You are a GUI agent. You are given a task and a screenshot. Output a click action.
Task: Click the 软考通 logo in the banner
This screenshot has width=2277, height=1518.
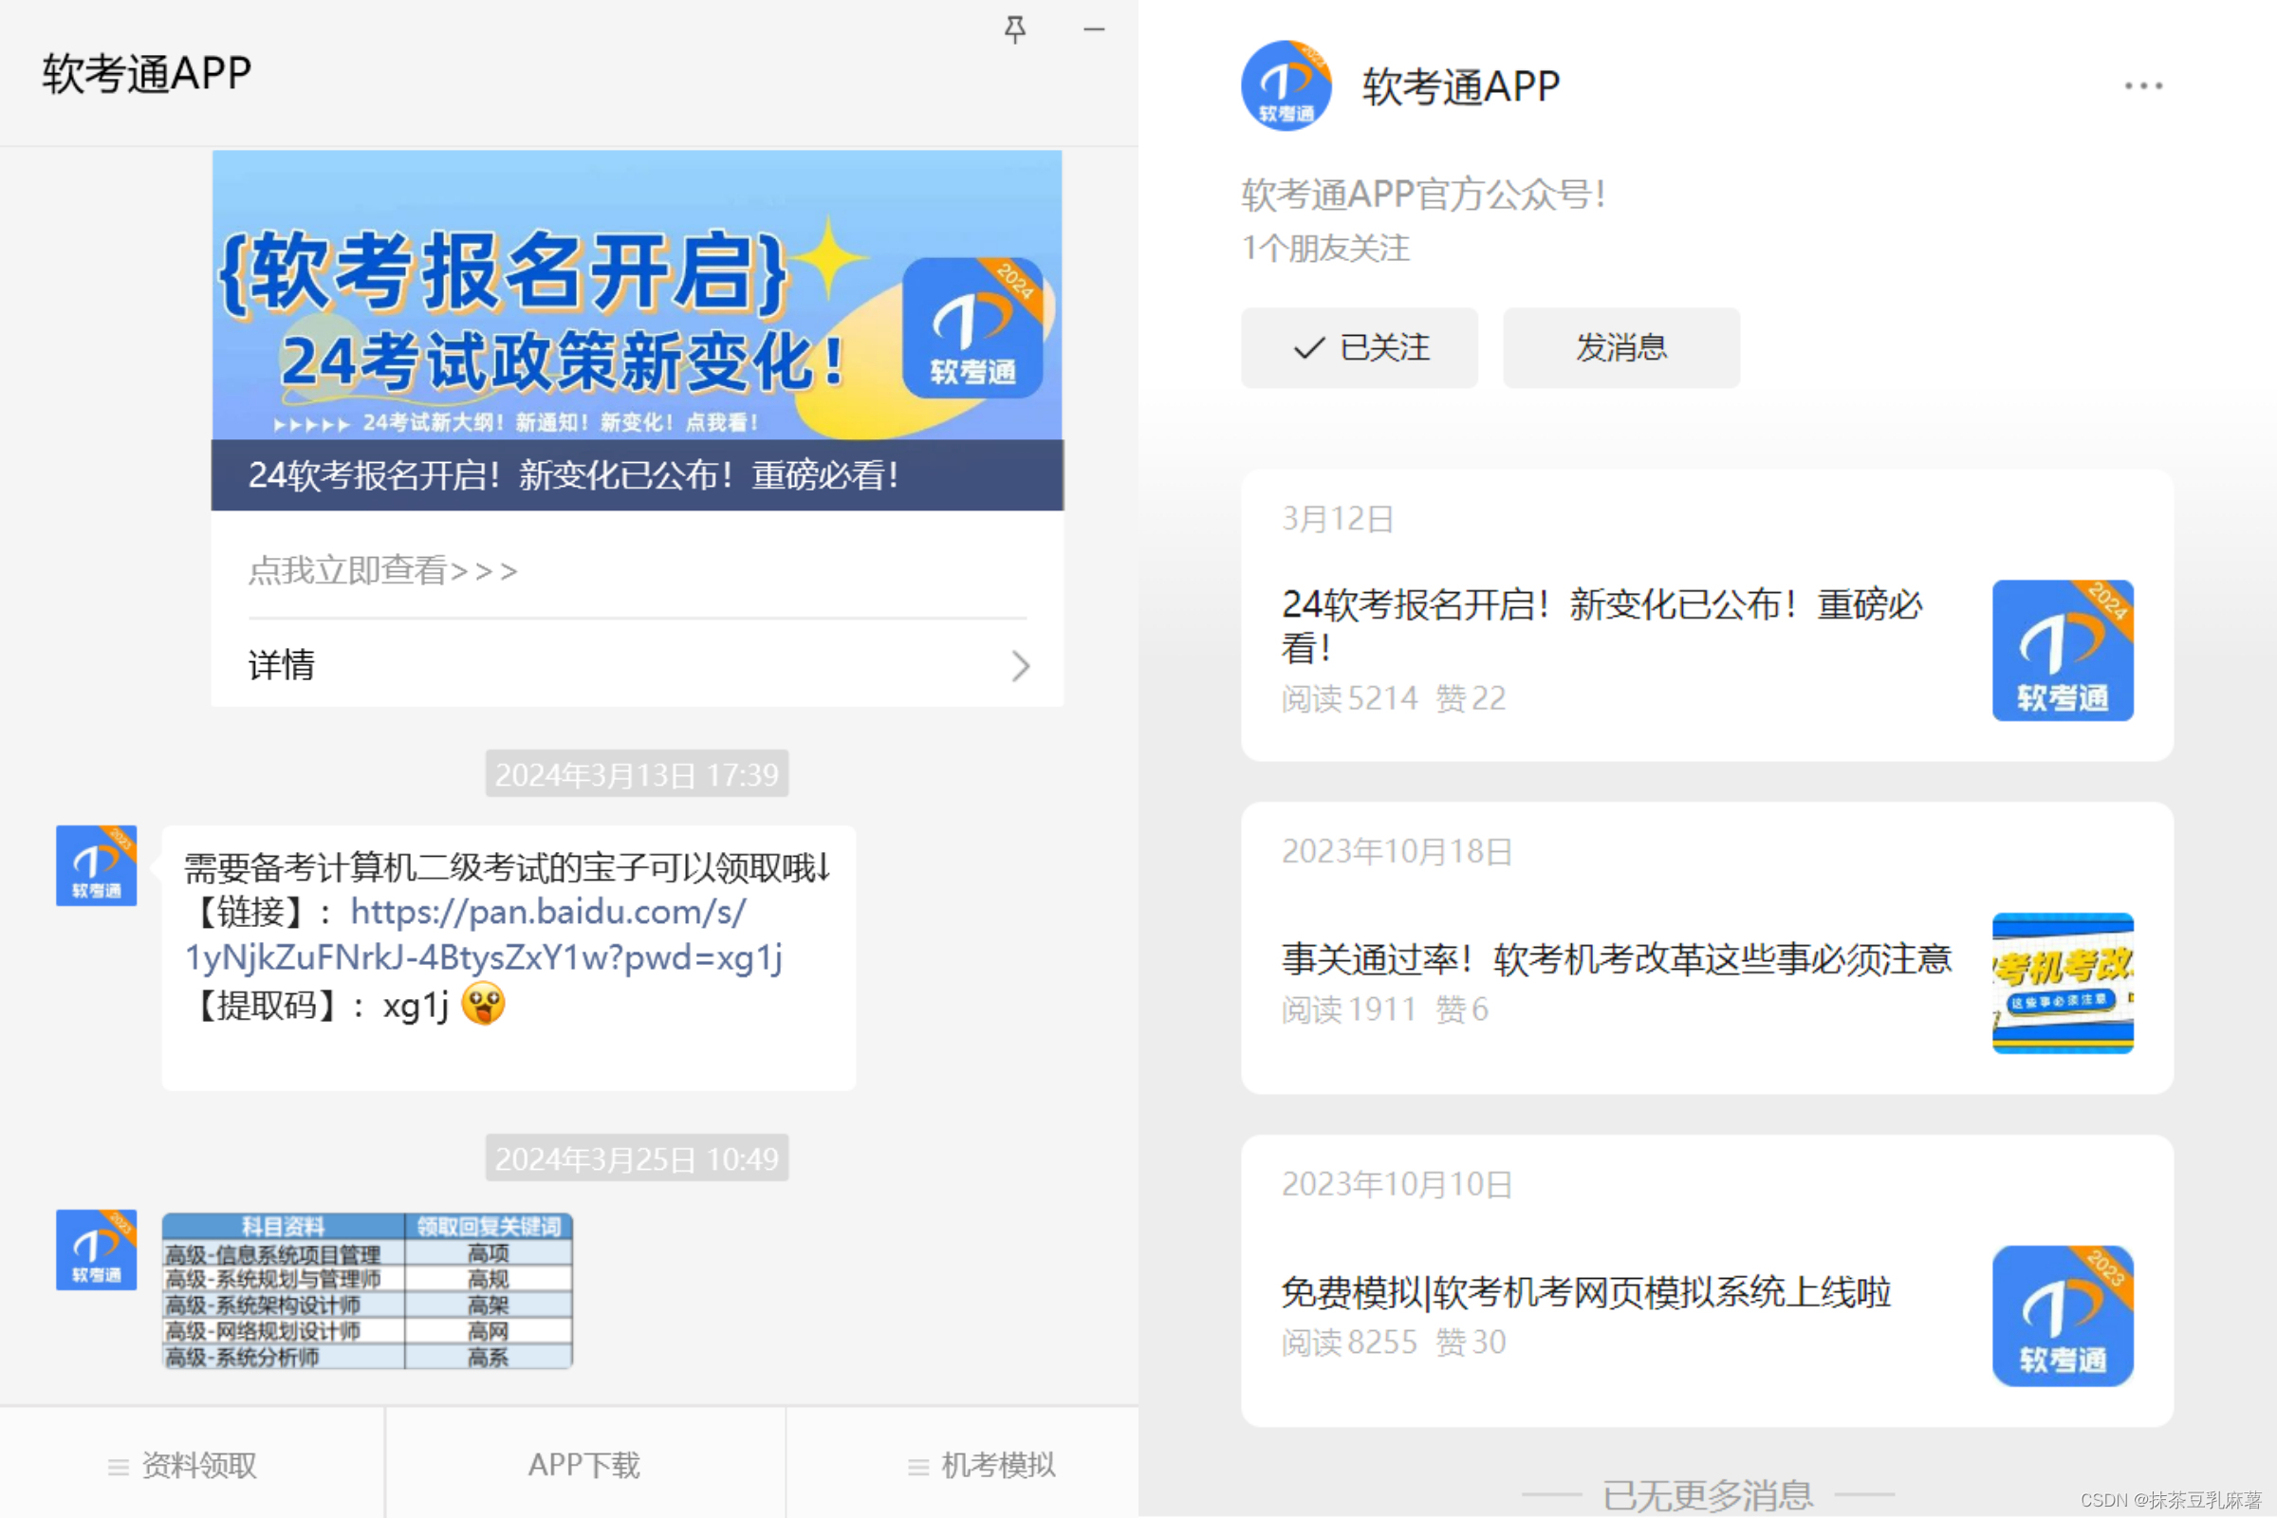(x=972, y=327)
